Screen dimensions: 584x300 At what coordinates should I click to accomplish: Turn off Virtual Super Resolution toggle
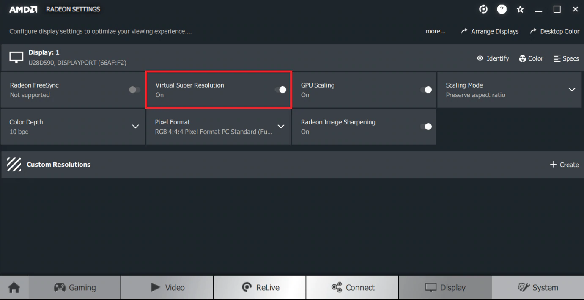(x=280, y=90)
